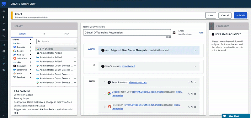
Task: Click the up-down reorder arrows on Google step 2
Action: point(192,94)
